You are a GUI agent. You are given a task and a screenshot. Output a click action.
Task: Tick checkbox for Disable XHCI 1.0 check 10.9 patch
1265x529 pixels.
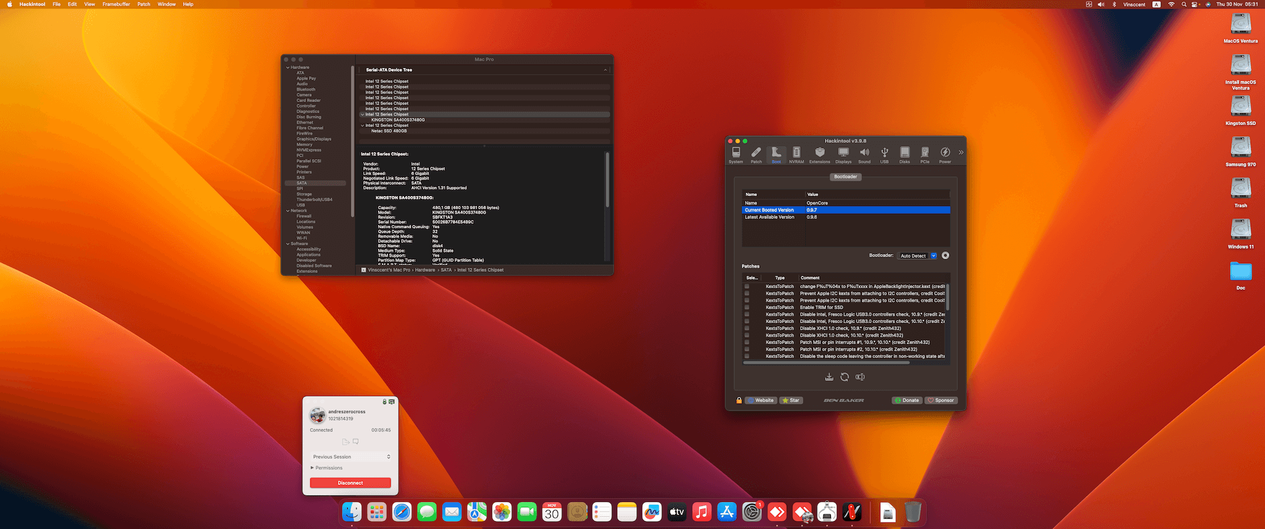(x=746, y=328)
